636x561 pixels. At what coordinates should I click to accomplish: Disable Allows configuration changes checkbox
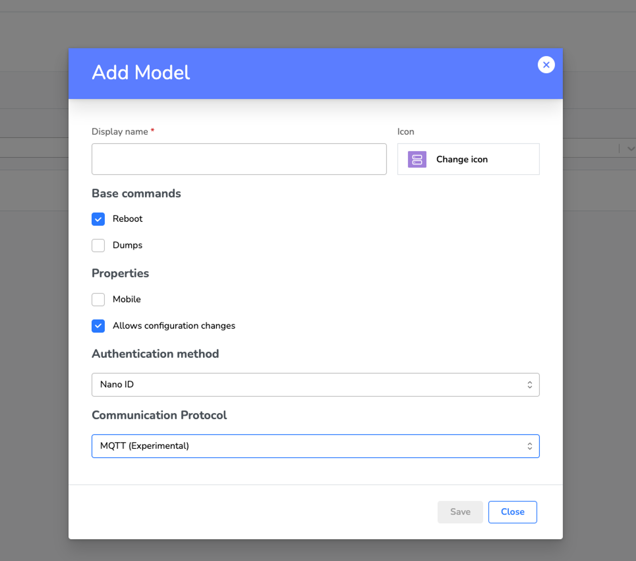98,326
